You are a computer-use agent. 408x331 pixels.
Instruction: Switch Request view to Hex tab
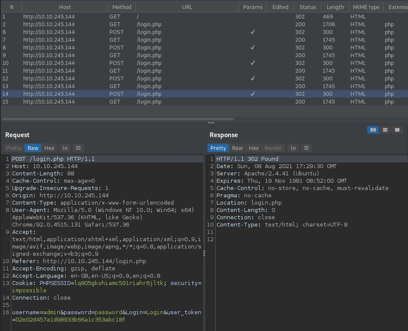coord(49,148)
